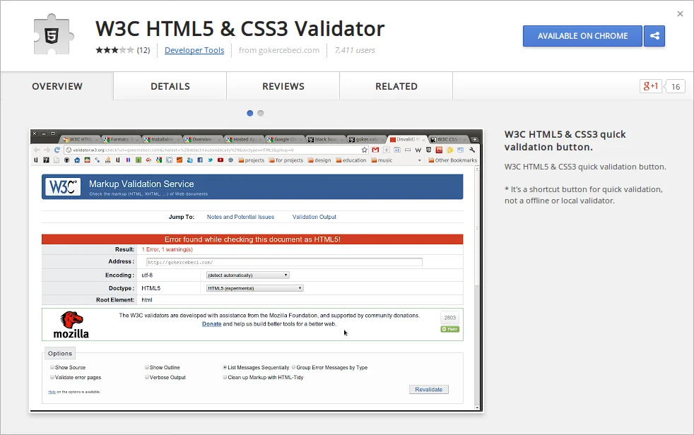
Task: Click the Google +1 button
Action: (x=650, y=86)
